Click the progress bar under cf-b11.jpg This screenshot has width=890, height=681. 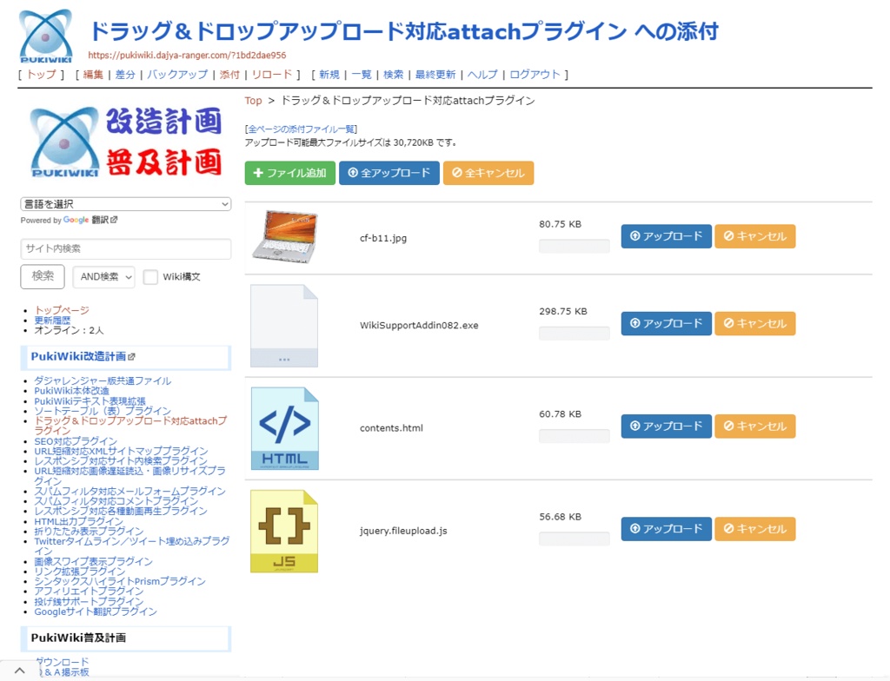tap(574, 246)
